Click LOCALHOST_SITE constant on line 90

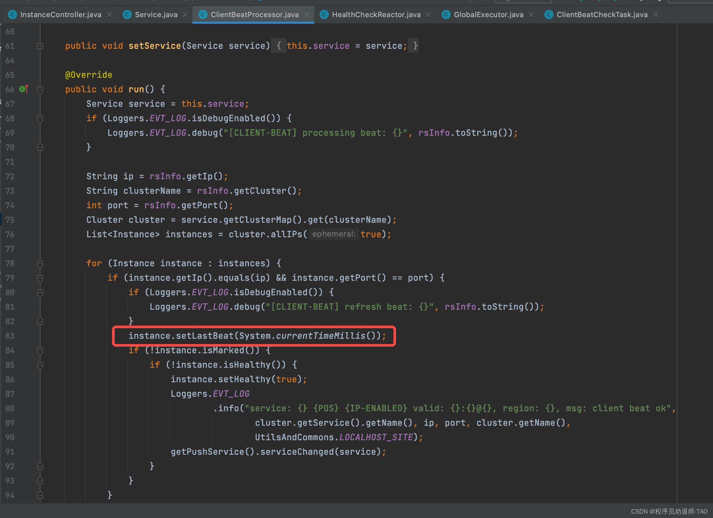[x=376, y=437]
